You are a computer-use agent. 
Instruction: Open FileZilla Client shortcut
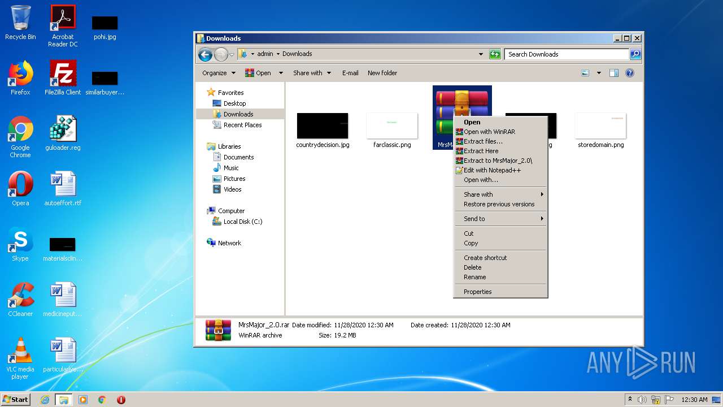coord(63,77)
